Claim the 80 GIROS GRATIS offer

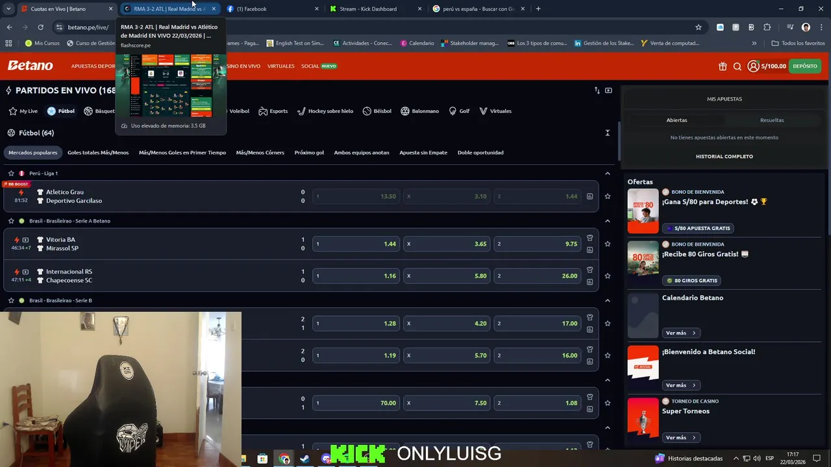pyautogui.click(x=691, y=281)
